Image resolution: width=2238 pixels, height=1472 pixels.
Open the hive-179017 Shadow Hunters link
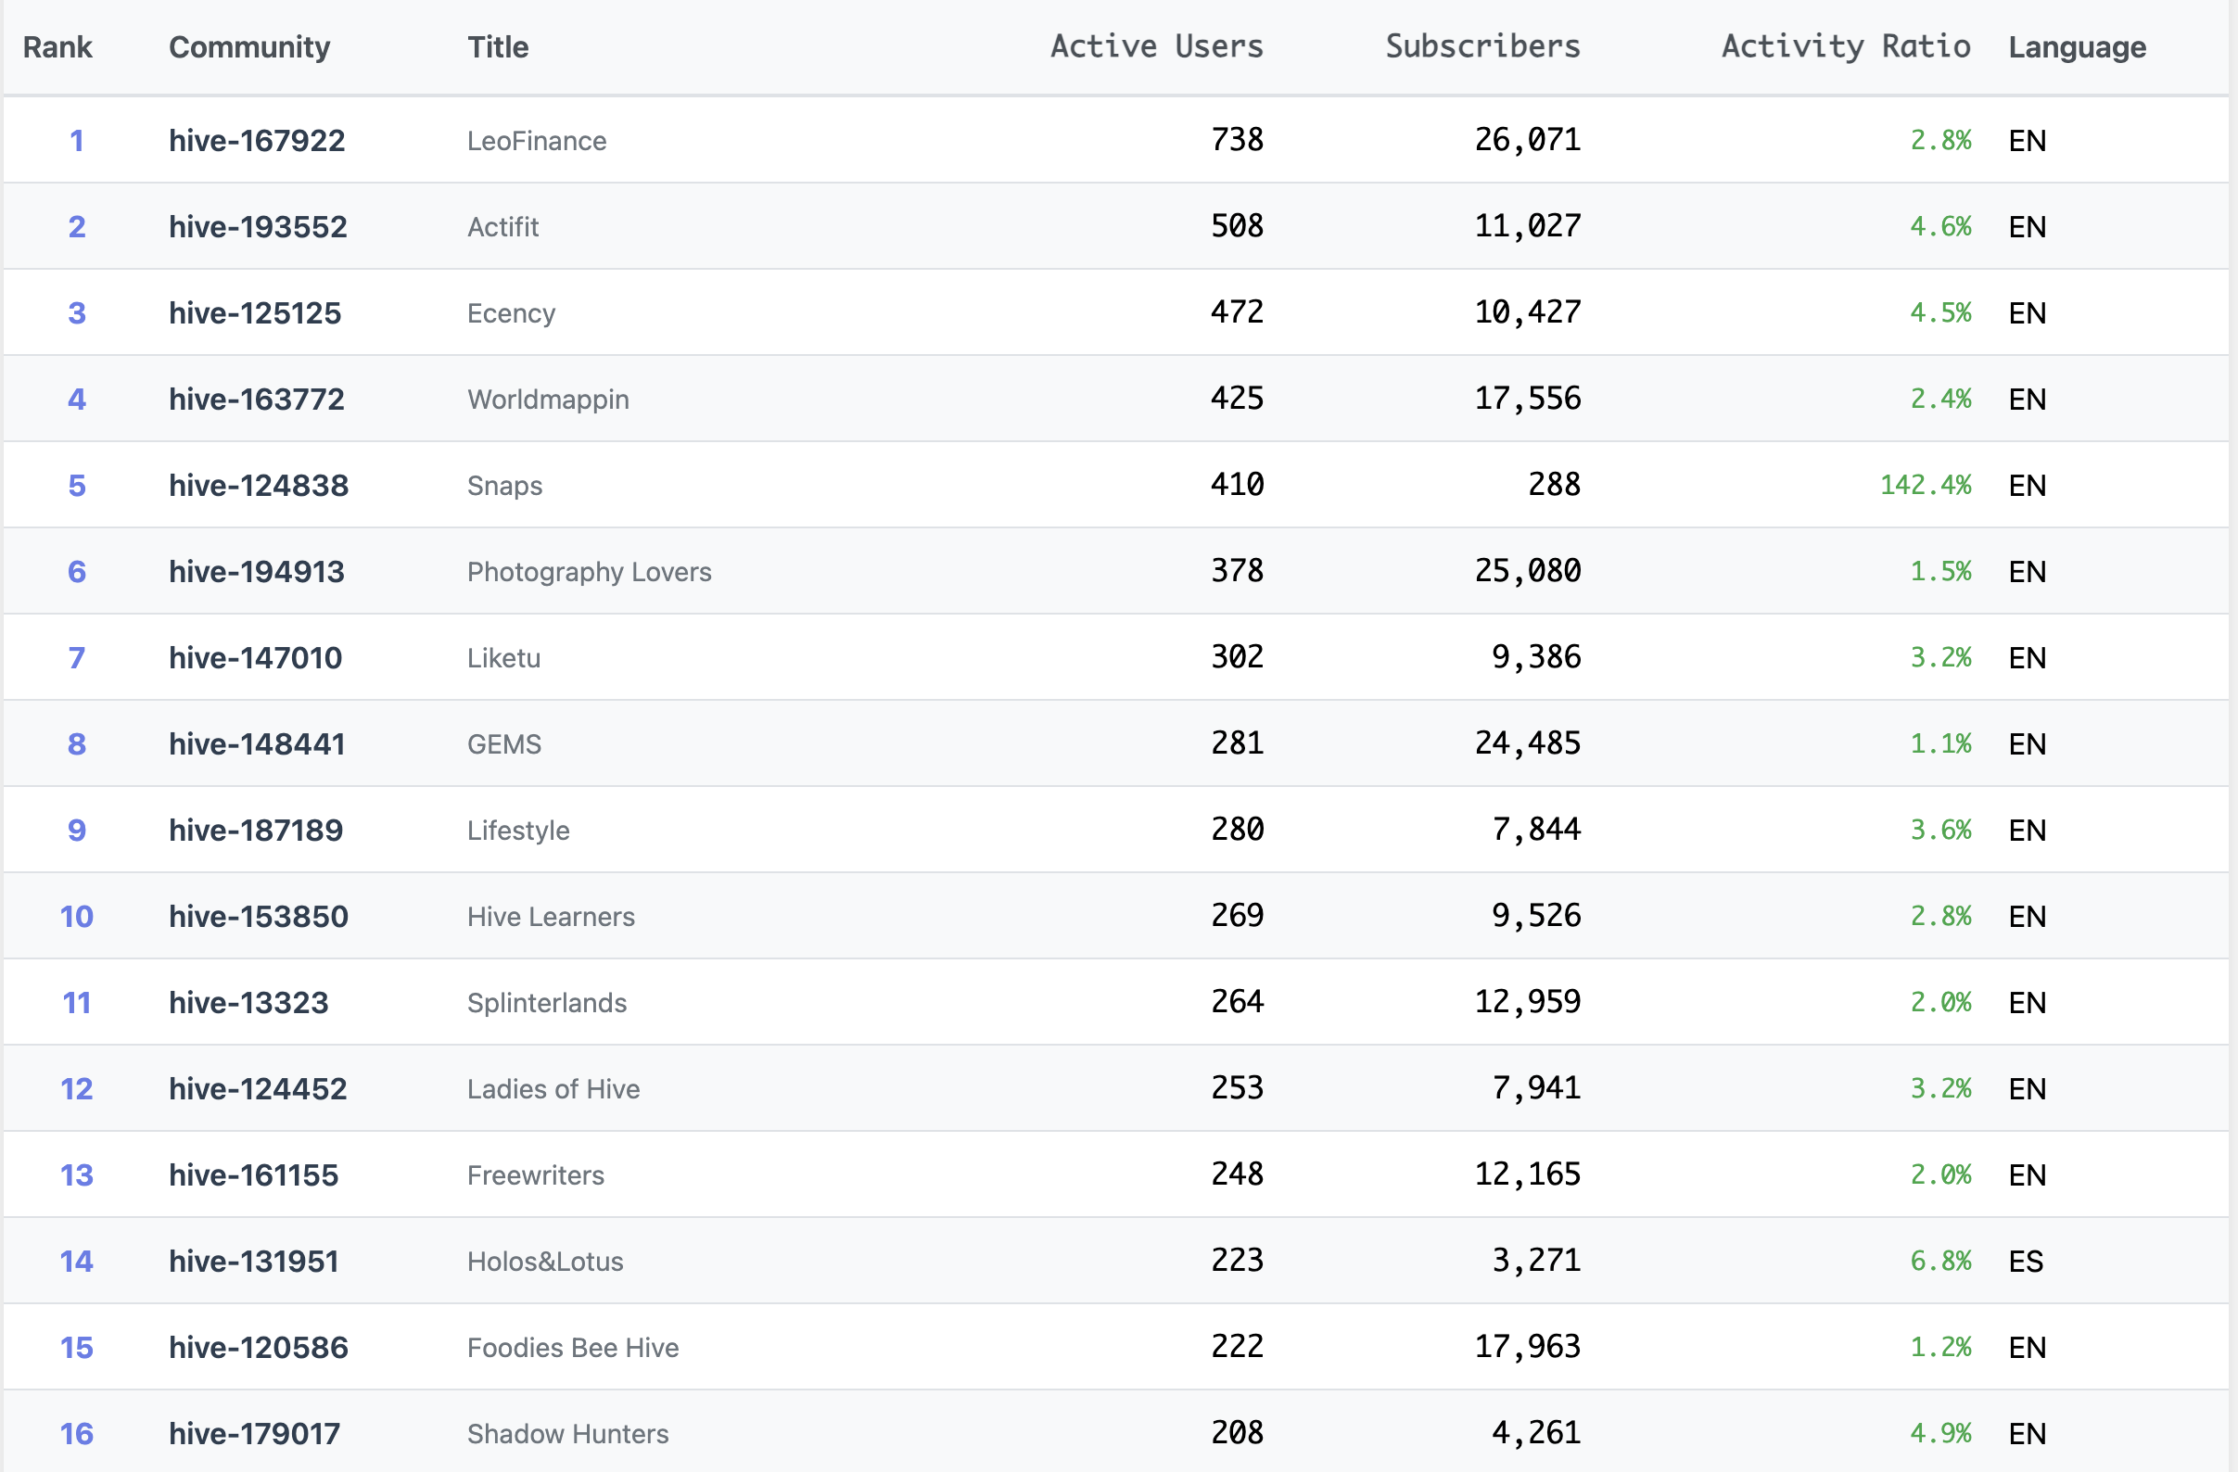[254, 1433]
